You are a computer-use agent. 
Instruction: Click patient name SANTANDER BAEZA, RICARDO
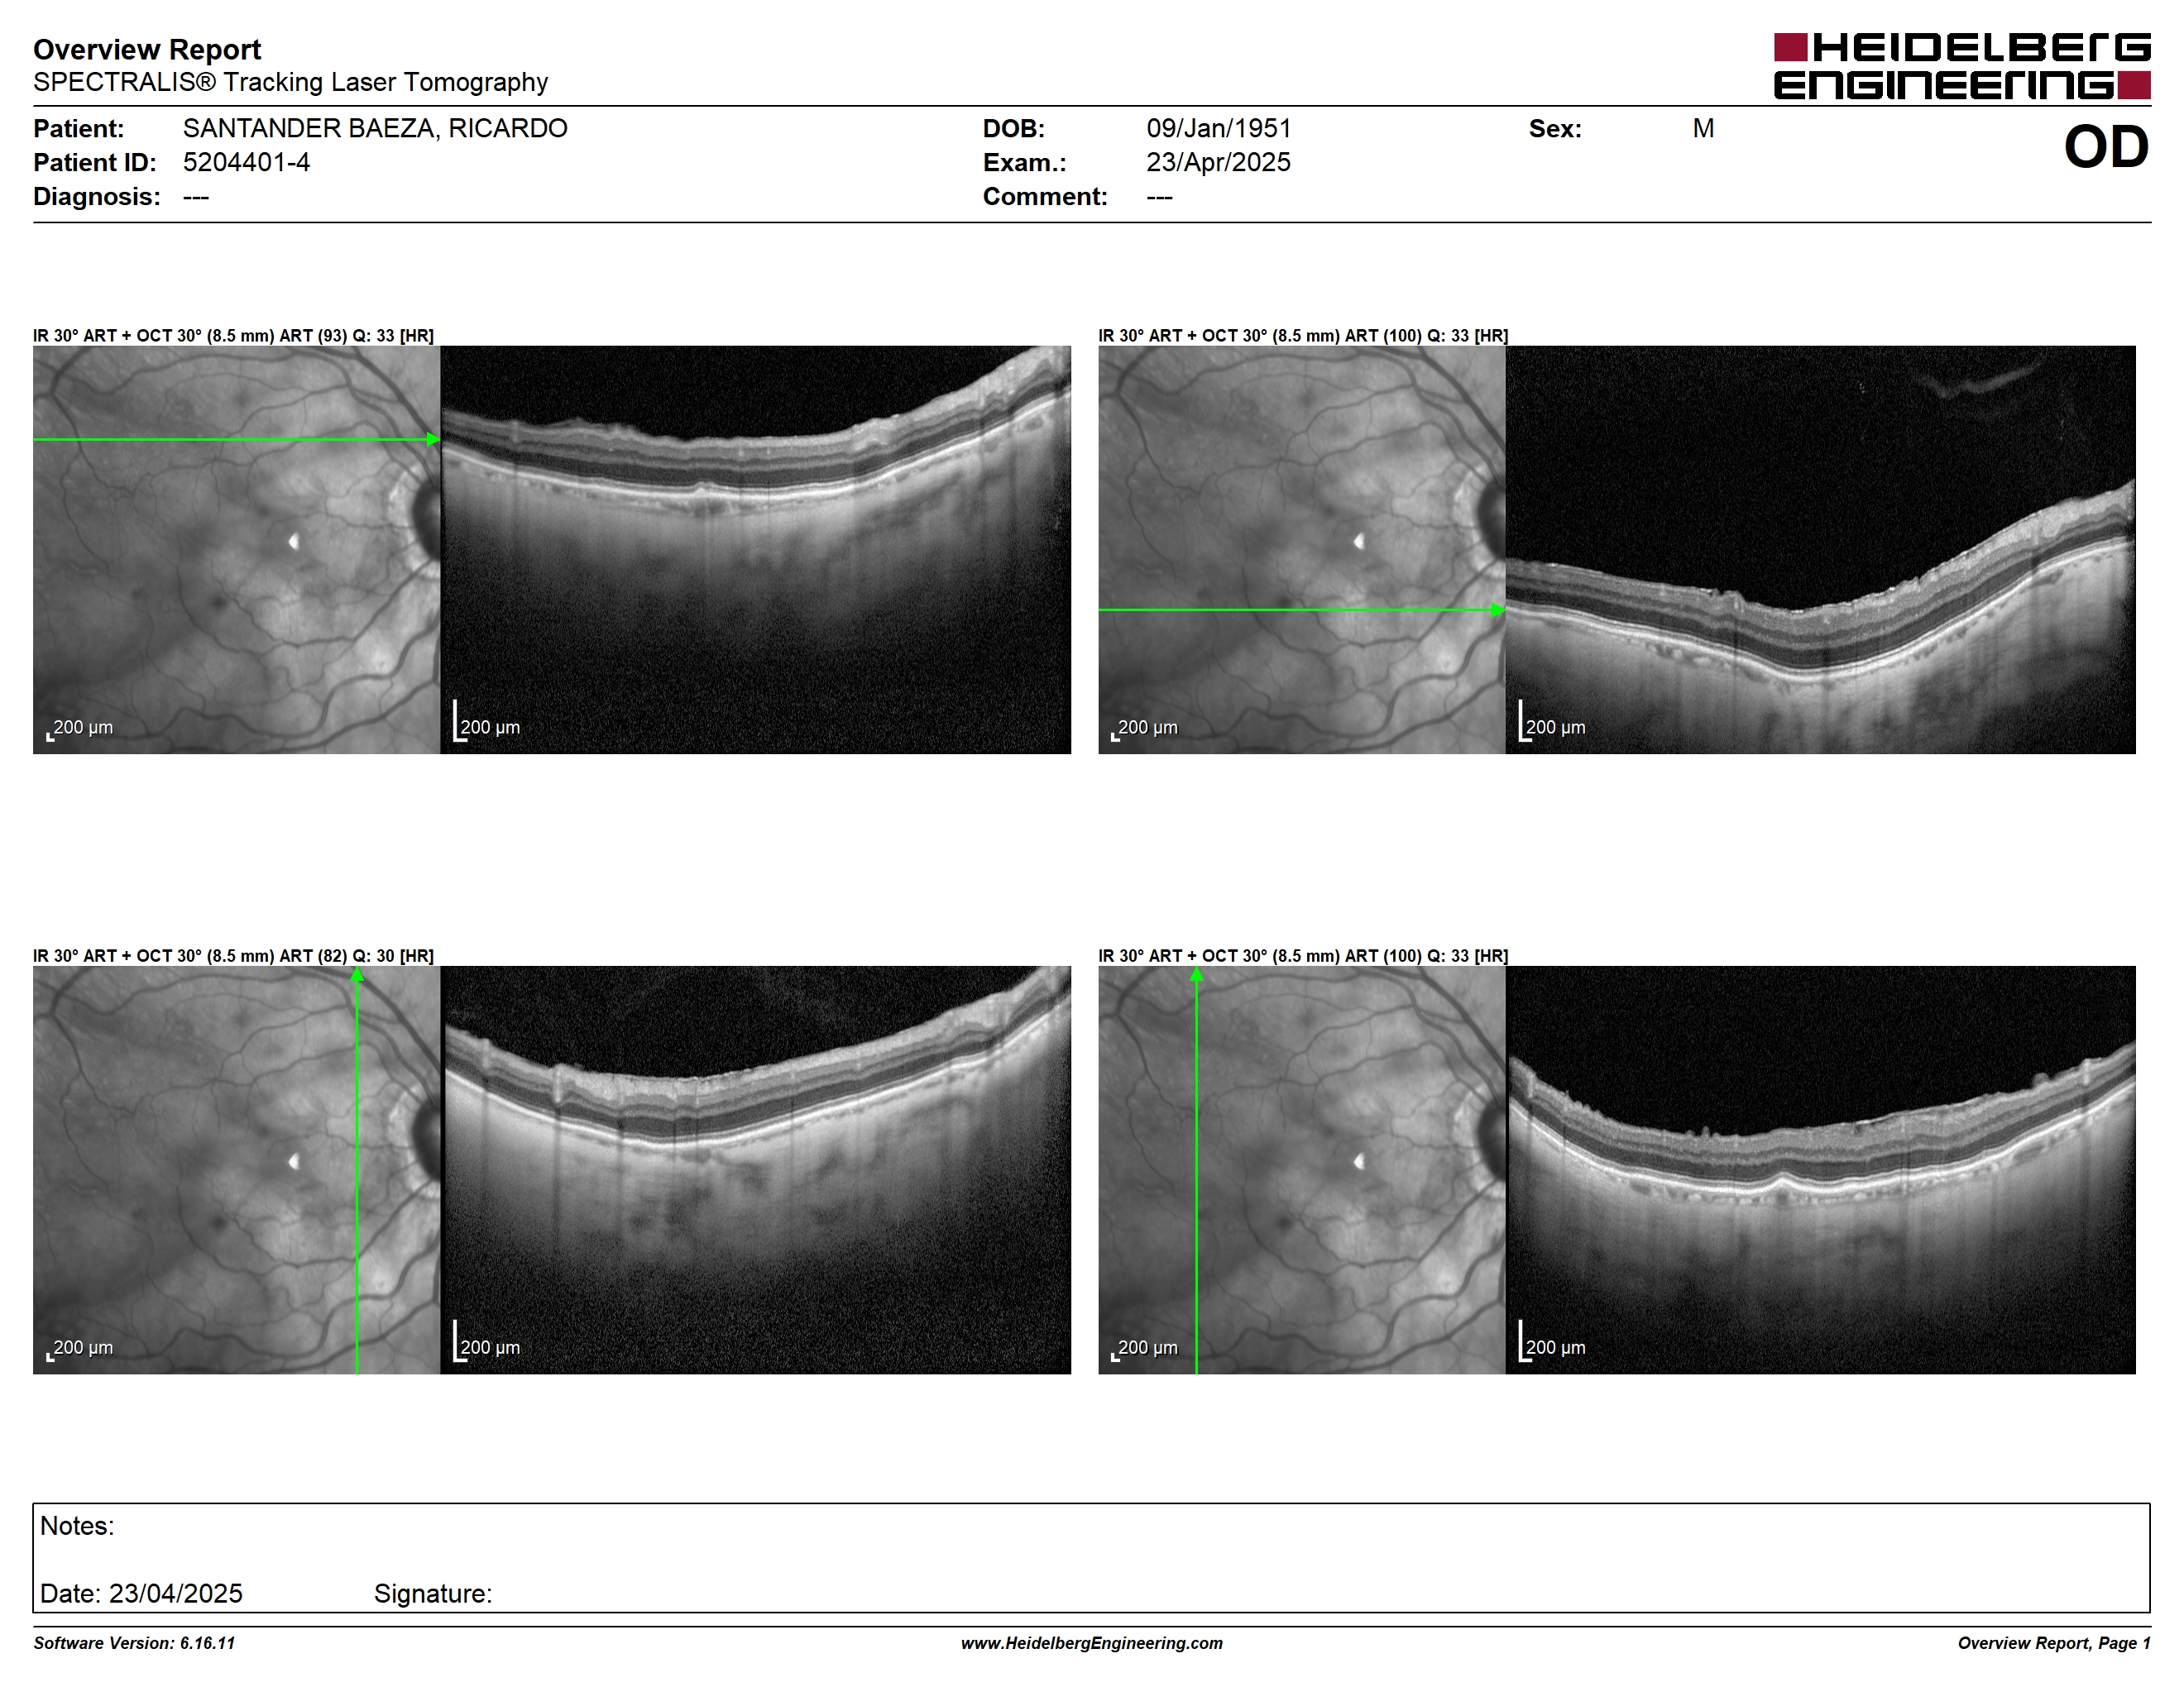[x=375, y=129]
